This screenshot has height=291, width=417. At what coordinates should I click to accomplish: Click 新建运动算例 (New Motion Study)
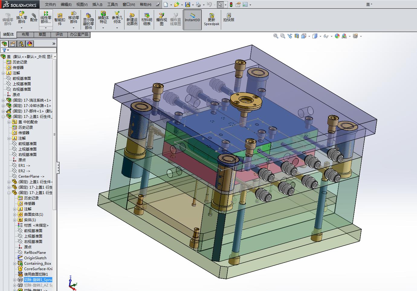pos(132,19)
